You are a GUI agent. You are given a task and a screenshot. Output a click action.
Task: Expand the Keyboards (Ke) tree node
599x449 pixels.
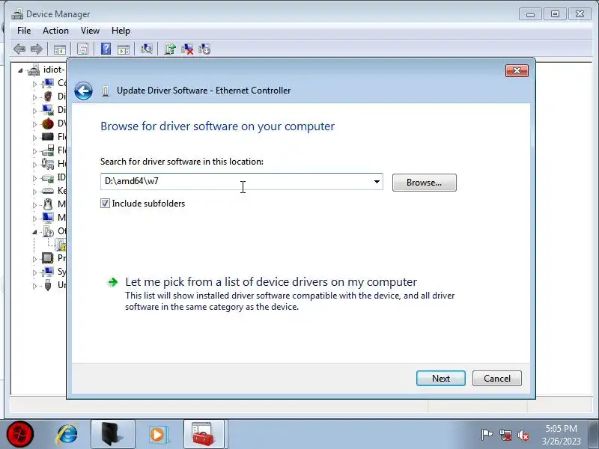pyautogui.click(x=34, y=192)
